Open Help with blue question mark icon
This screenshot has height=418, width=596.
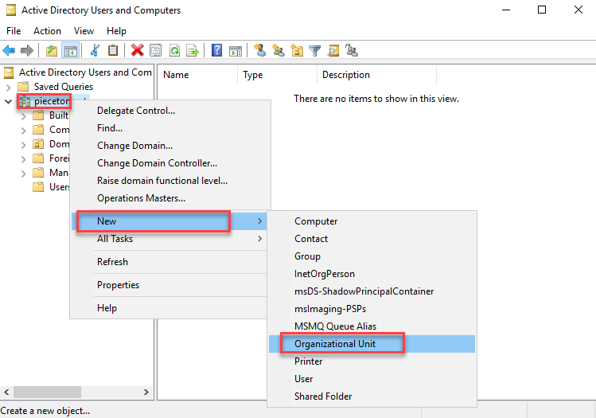click(216, 50)
